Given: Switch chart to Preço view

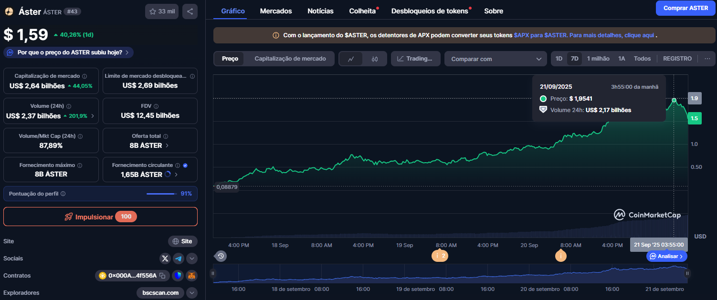Looking at the screenshot, I should (x=230, y=59).
